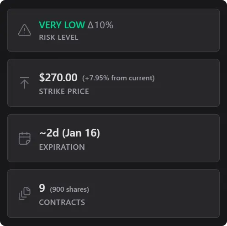
Task: Click the Δ10% delta value
Action: click(x=100, y=25)
